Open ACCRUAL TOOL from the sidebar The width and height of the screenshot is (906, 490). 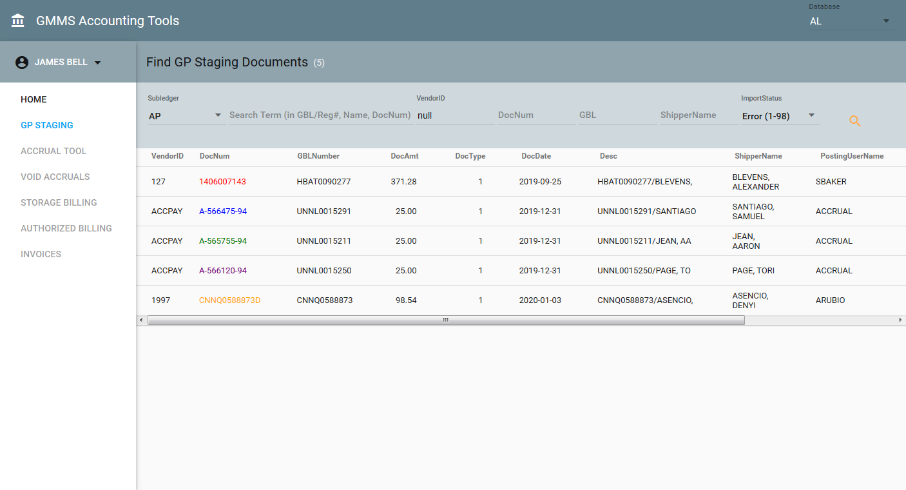click(x=53, y=151)
